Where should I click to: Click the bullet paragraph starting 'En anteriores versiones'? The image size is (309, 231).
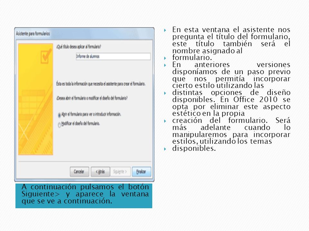click(x=231, y=75)
